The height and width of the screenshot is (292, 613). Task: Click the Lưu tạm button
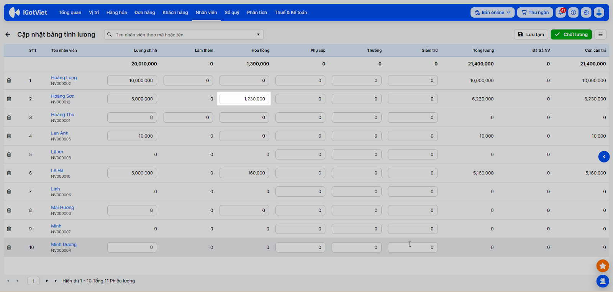click(x=531, y=34)
